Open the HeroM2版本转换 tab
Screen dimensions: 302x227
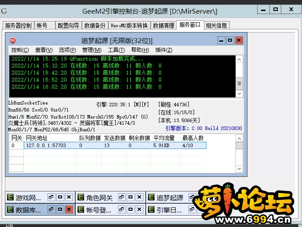pyautogui.click(x=129, y=25)
